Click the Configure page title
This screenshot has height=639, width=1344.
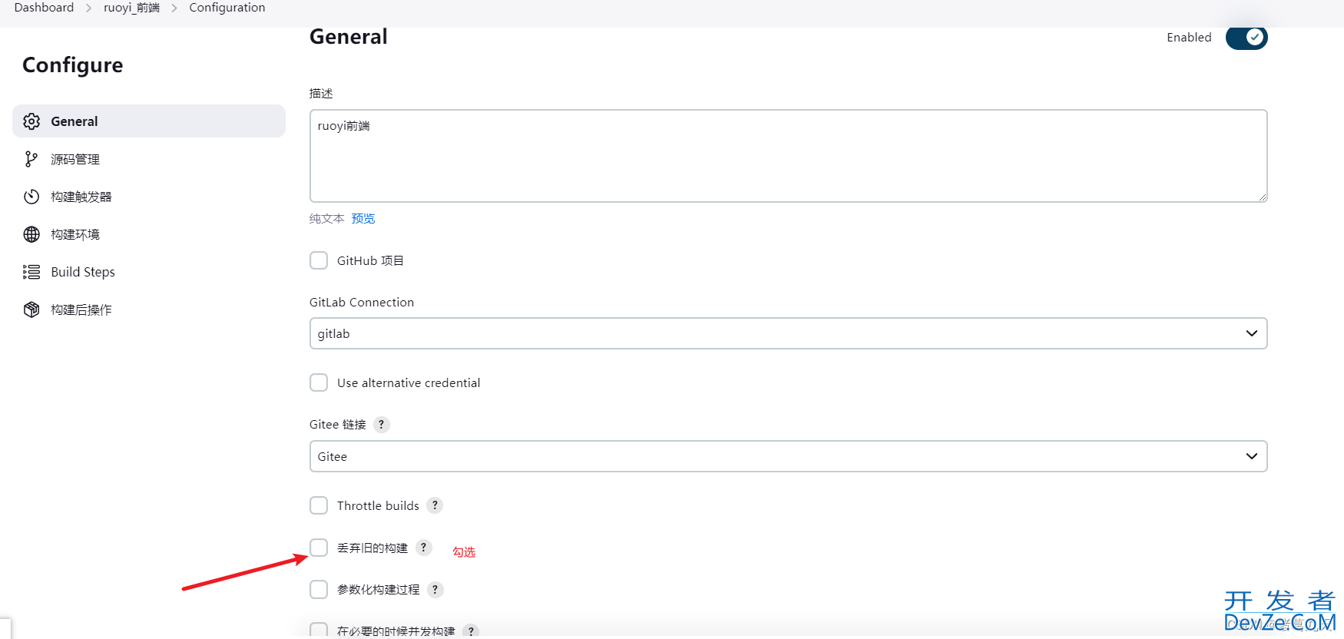[72, 65]
